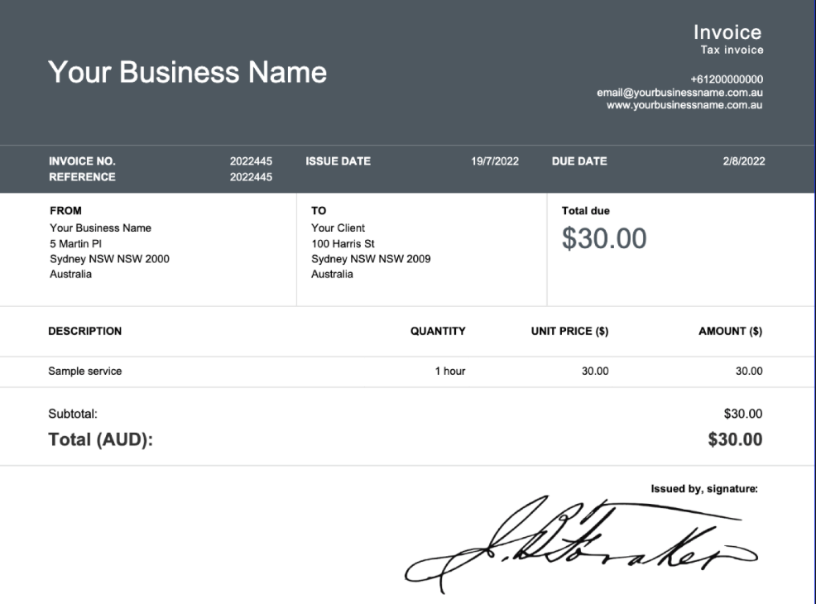Click the "1 hour" quantity cell
The image size is (816, 604).
coord(450,371)
